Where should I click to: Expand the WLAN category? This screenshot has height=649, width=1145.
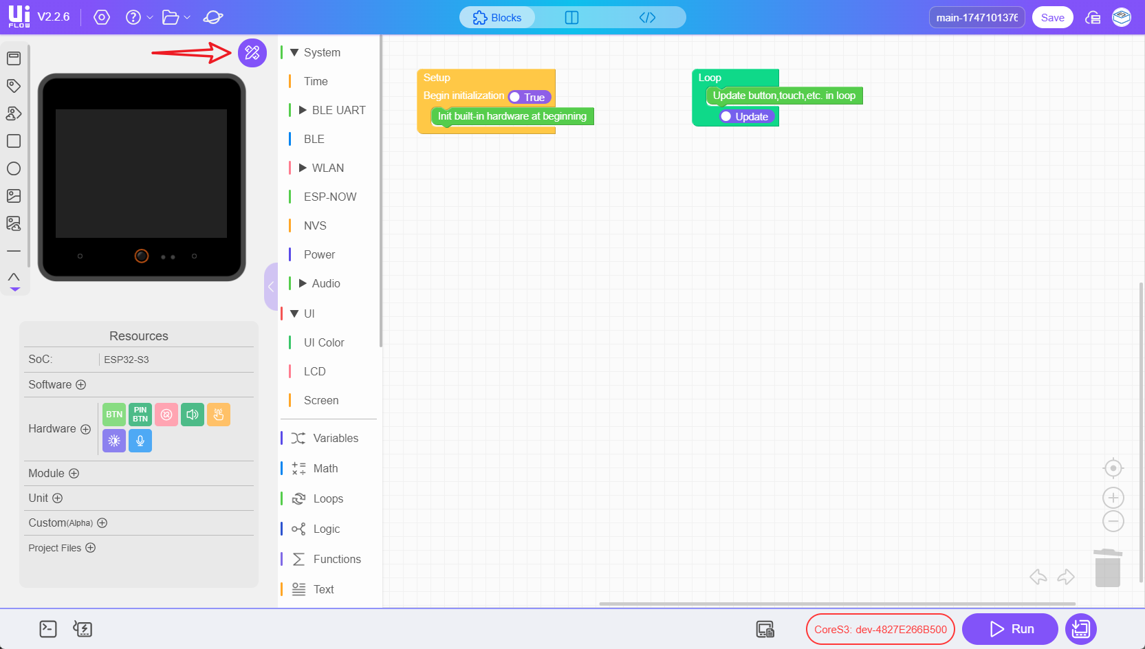click(x=303, y=168)
